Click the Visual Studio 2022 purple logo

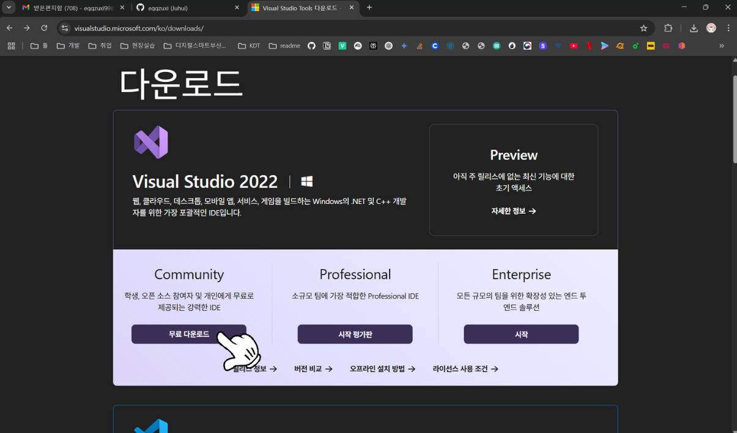tap(150, 142)
